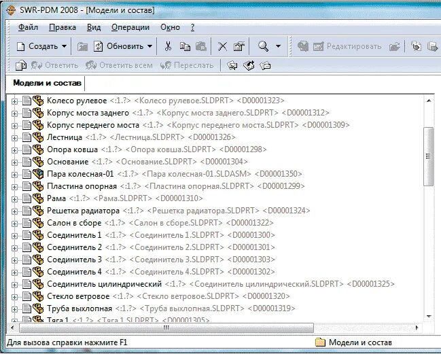Click the Создать new document icon
The height and width of the screenshot is (354, 441).
pos(21,46)
